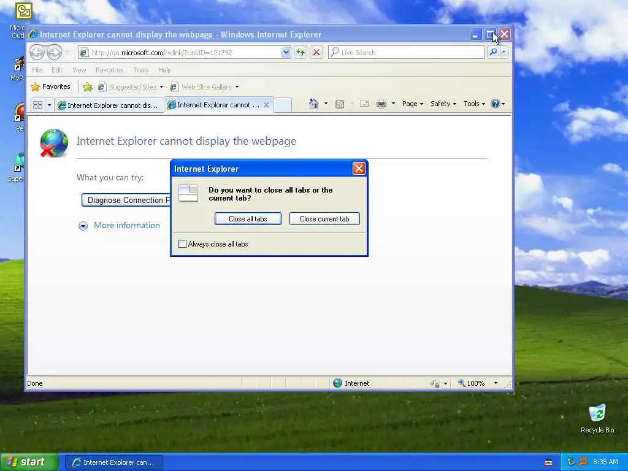Expand the More information arrow icon
The image size is (628, 471).
(x=83, y=226)
